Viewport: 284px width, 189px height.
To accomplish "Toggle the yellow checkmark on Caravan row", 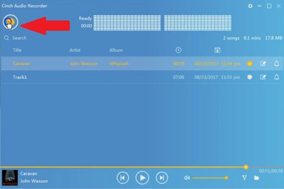I will pos(250,63).
